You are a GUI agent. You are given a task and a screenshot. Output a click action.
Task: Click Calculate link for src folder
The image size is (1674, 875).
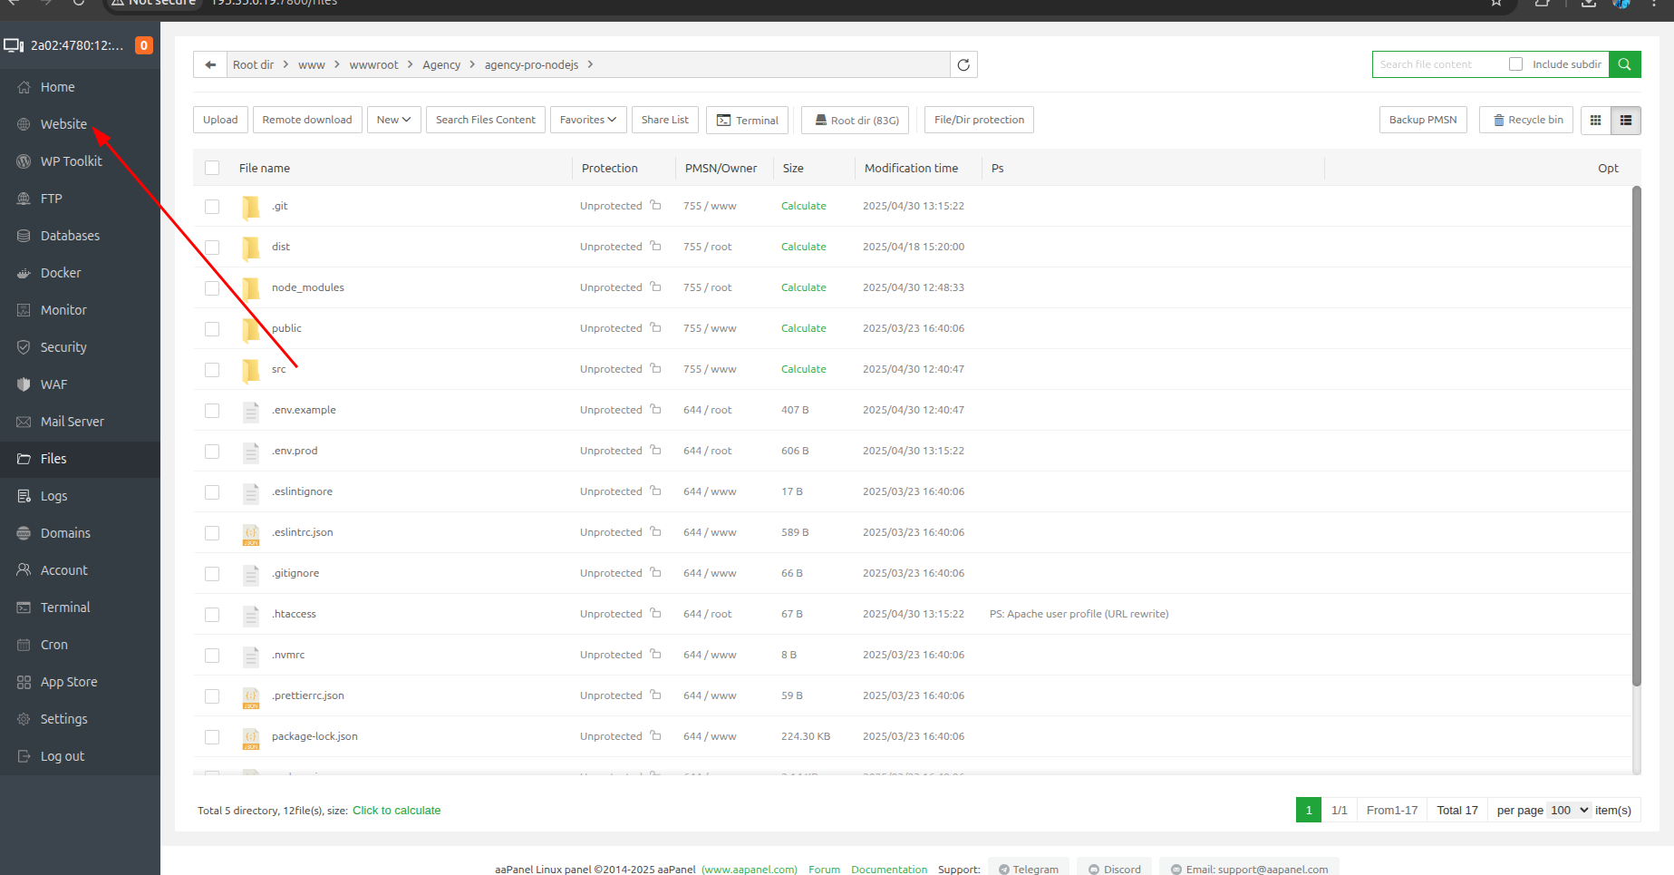pos(803,369)
